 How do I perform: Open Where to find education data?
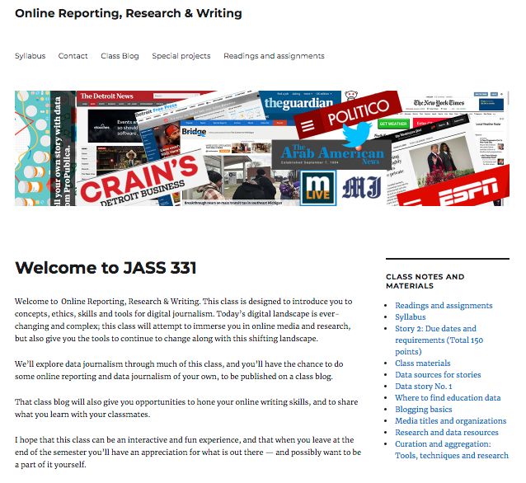coord(448,397)
